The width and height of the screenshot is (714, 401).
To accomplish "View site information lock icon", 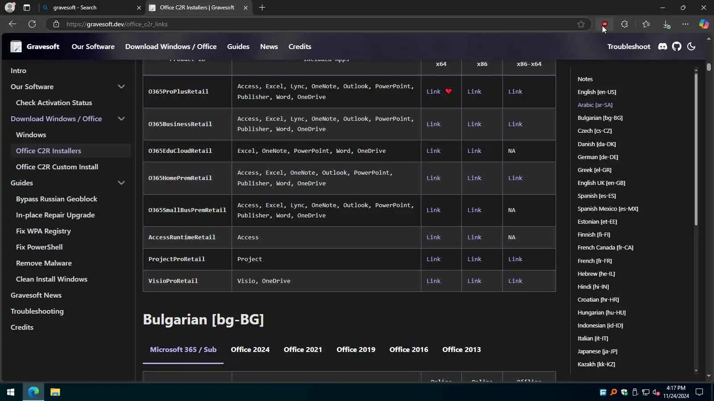I will 56,24.
